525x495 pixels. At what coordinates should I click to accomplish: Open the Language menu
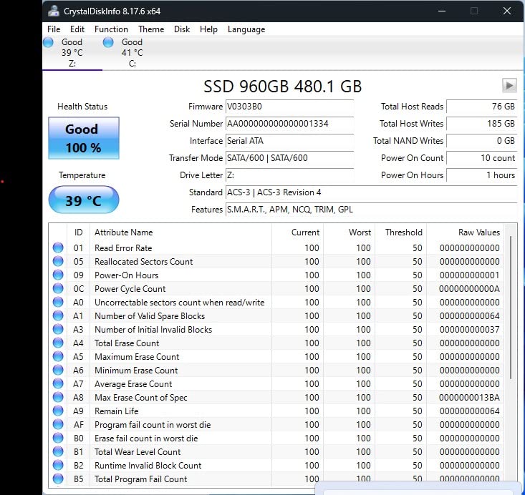pyautogui.click(x=246, y=29)
